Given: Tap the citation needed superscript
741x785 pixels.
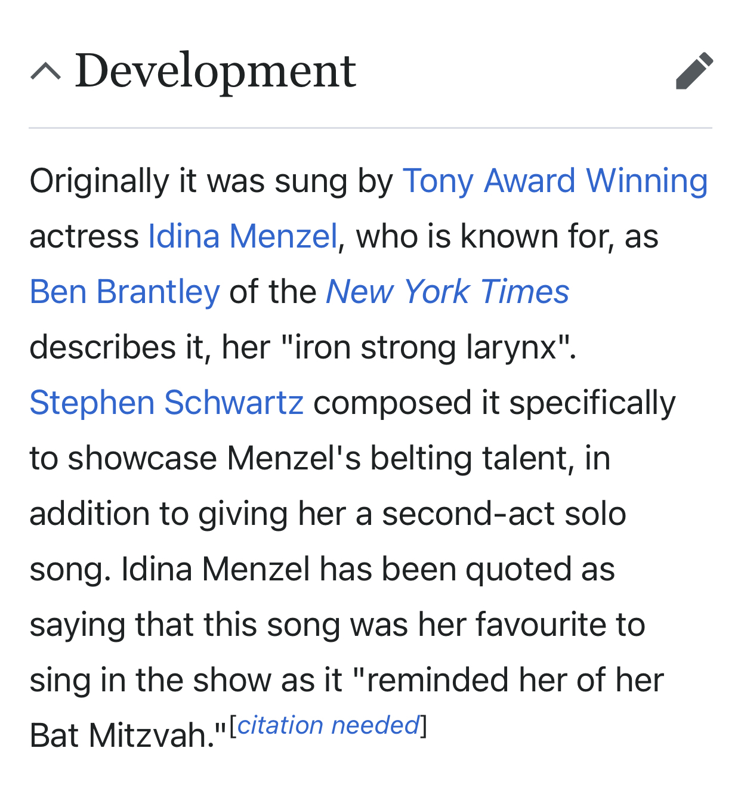Looking at the screenshot, I should (x=328, y=725).
